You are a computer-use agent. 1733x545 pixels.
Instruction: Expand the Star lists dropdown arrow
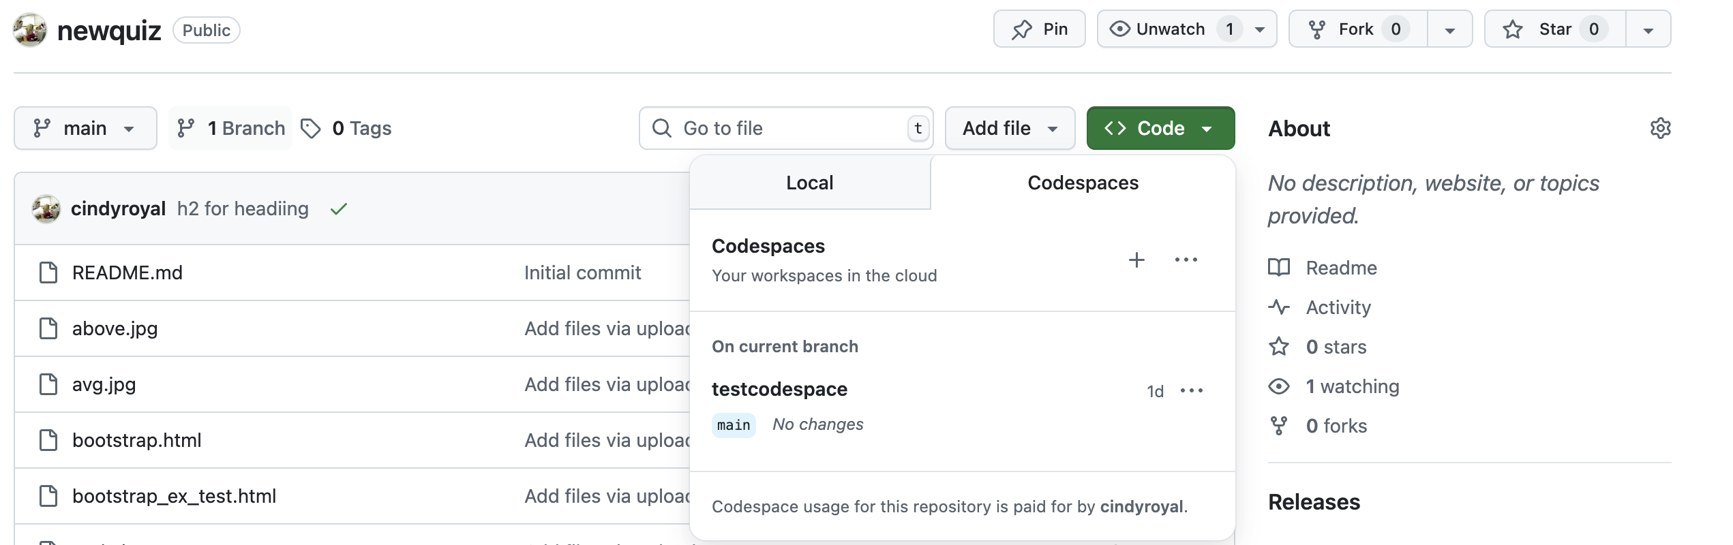tap(1648, 30)
